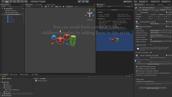Screen dimensions: 172x97
Task: Open the Shaded draw mode dropdown
Action: pyautogui.click(x=33, y=6)
